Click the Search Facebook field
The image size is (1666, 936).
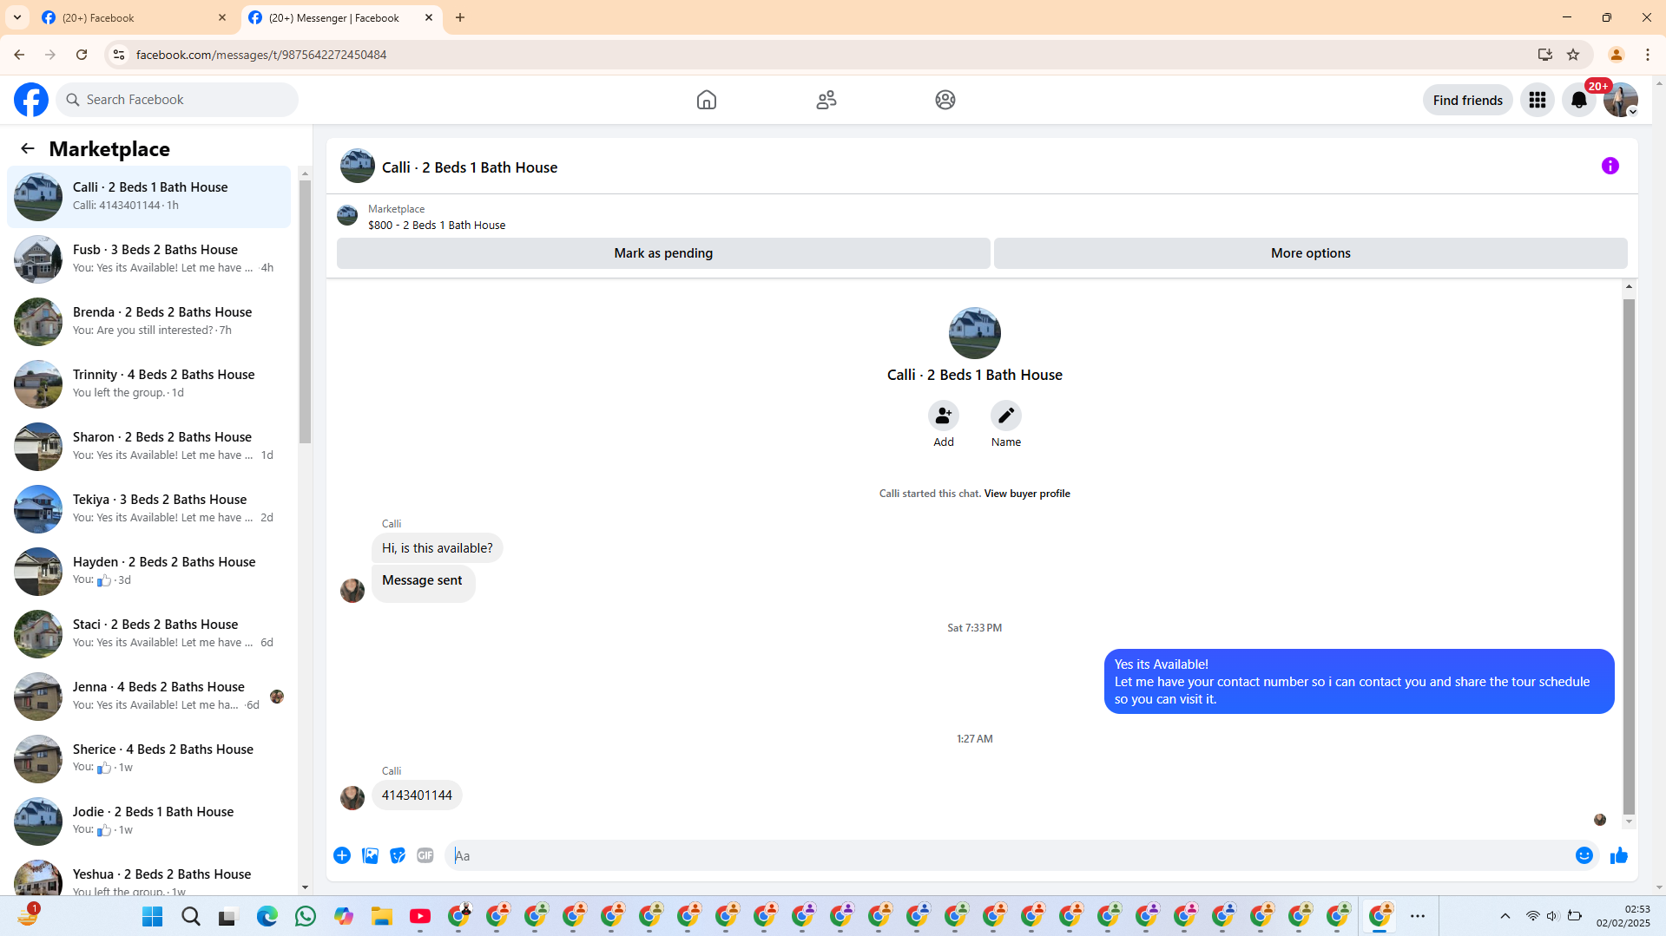pyautogui.click(x=177, y=100)
